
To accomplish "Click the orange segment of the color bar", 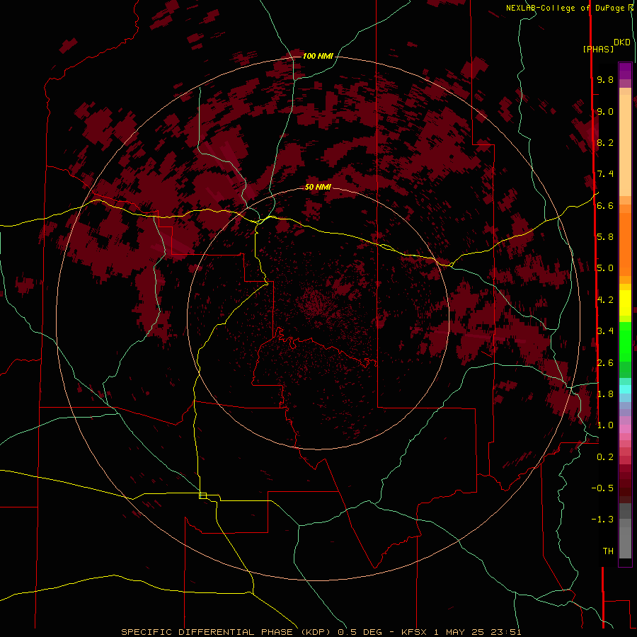I will 625,245.
